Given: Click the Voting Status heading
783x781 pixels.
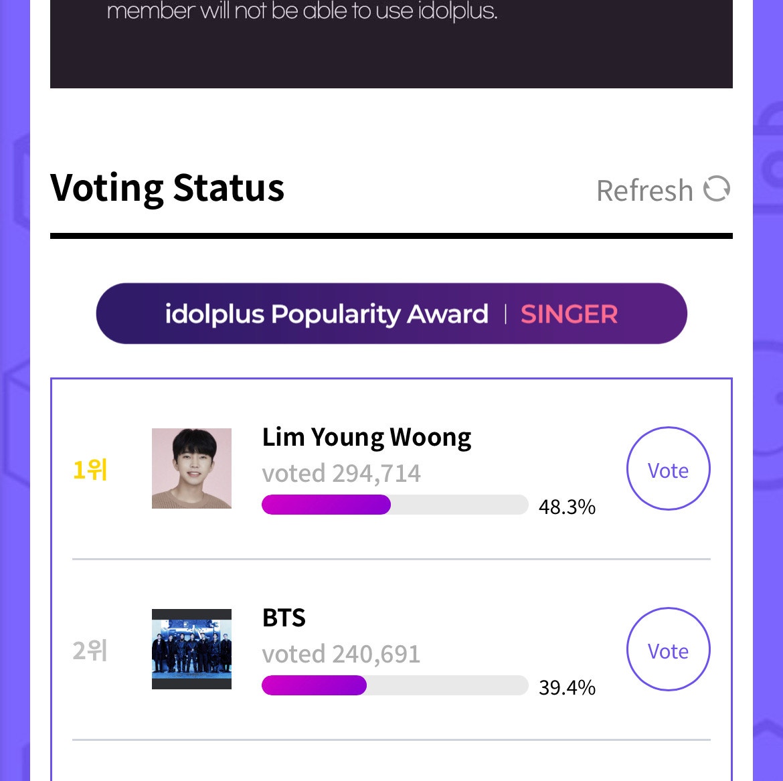Looking at the screenshot, I should point(168,188).
